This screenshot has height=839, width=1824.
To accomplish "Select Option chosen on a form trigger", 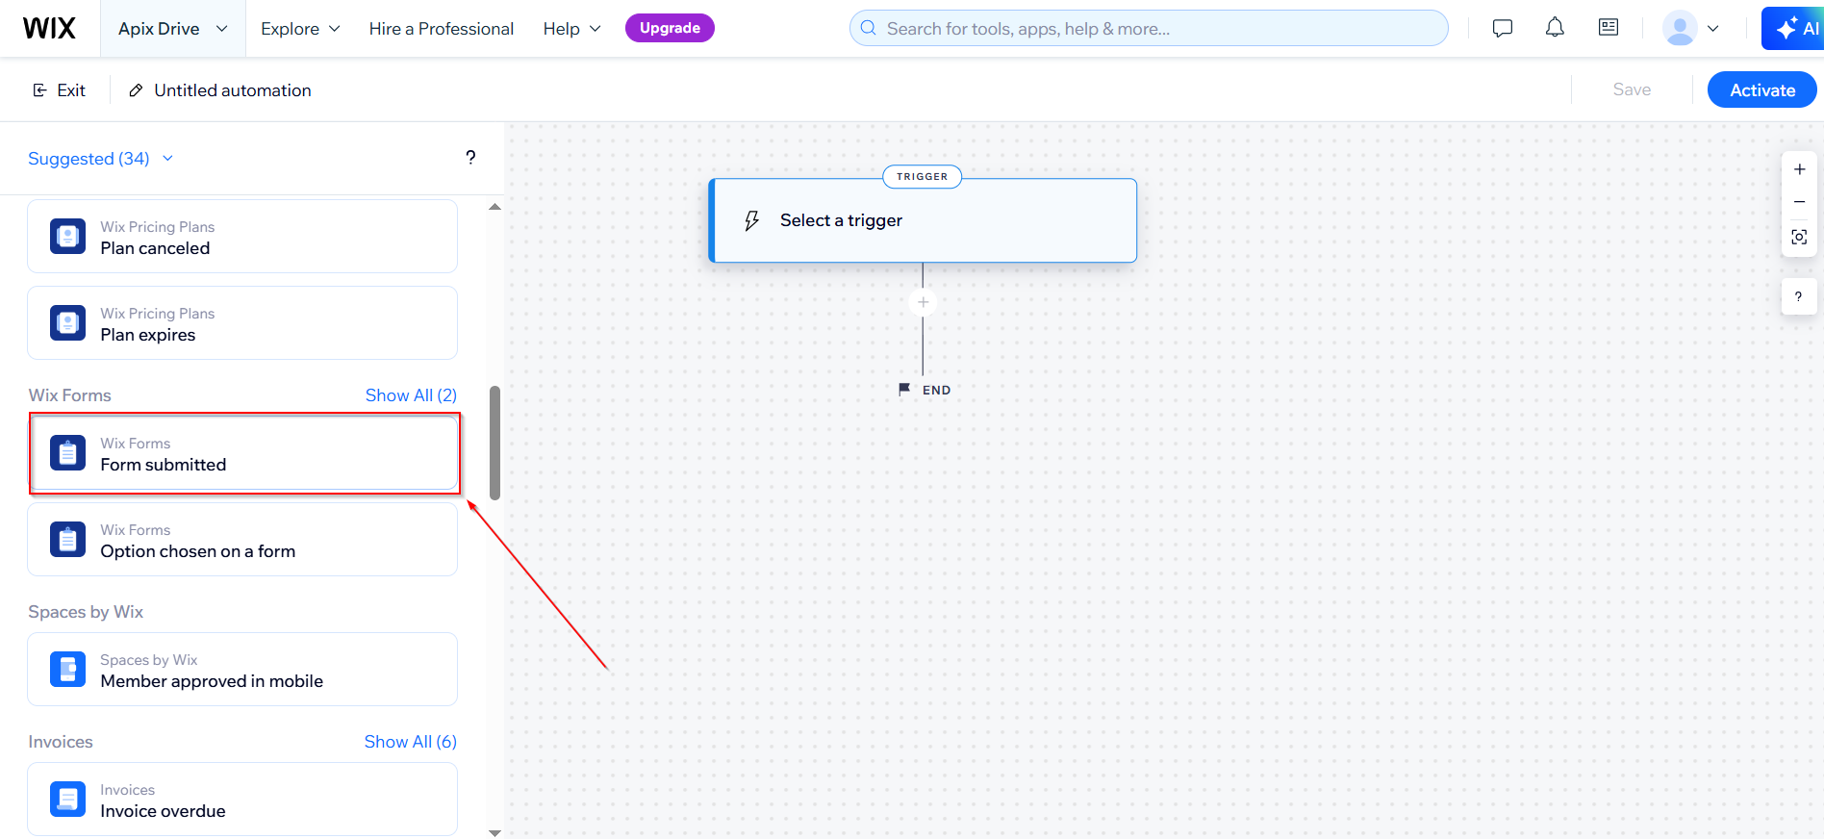I will pyautogui.click(x=242, y=540).
